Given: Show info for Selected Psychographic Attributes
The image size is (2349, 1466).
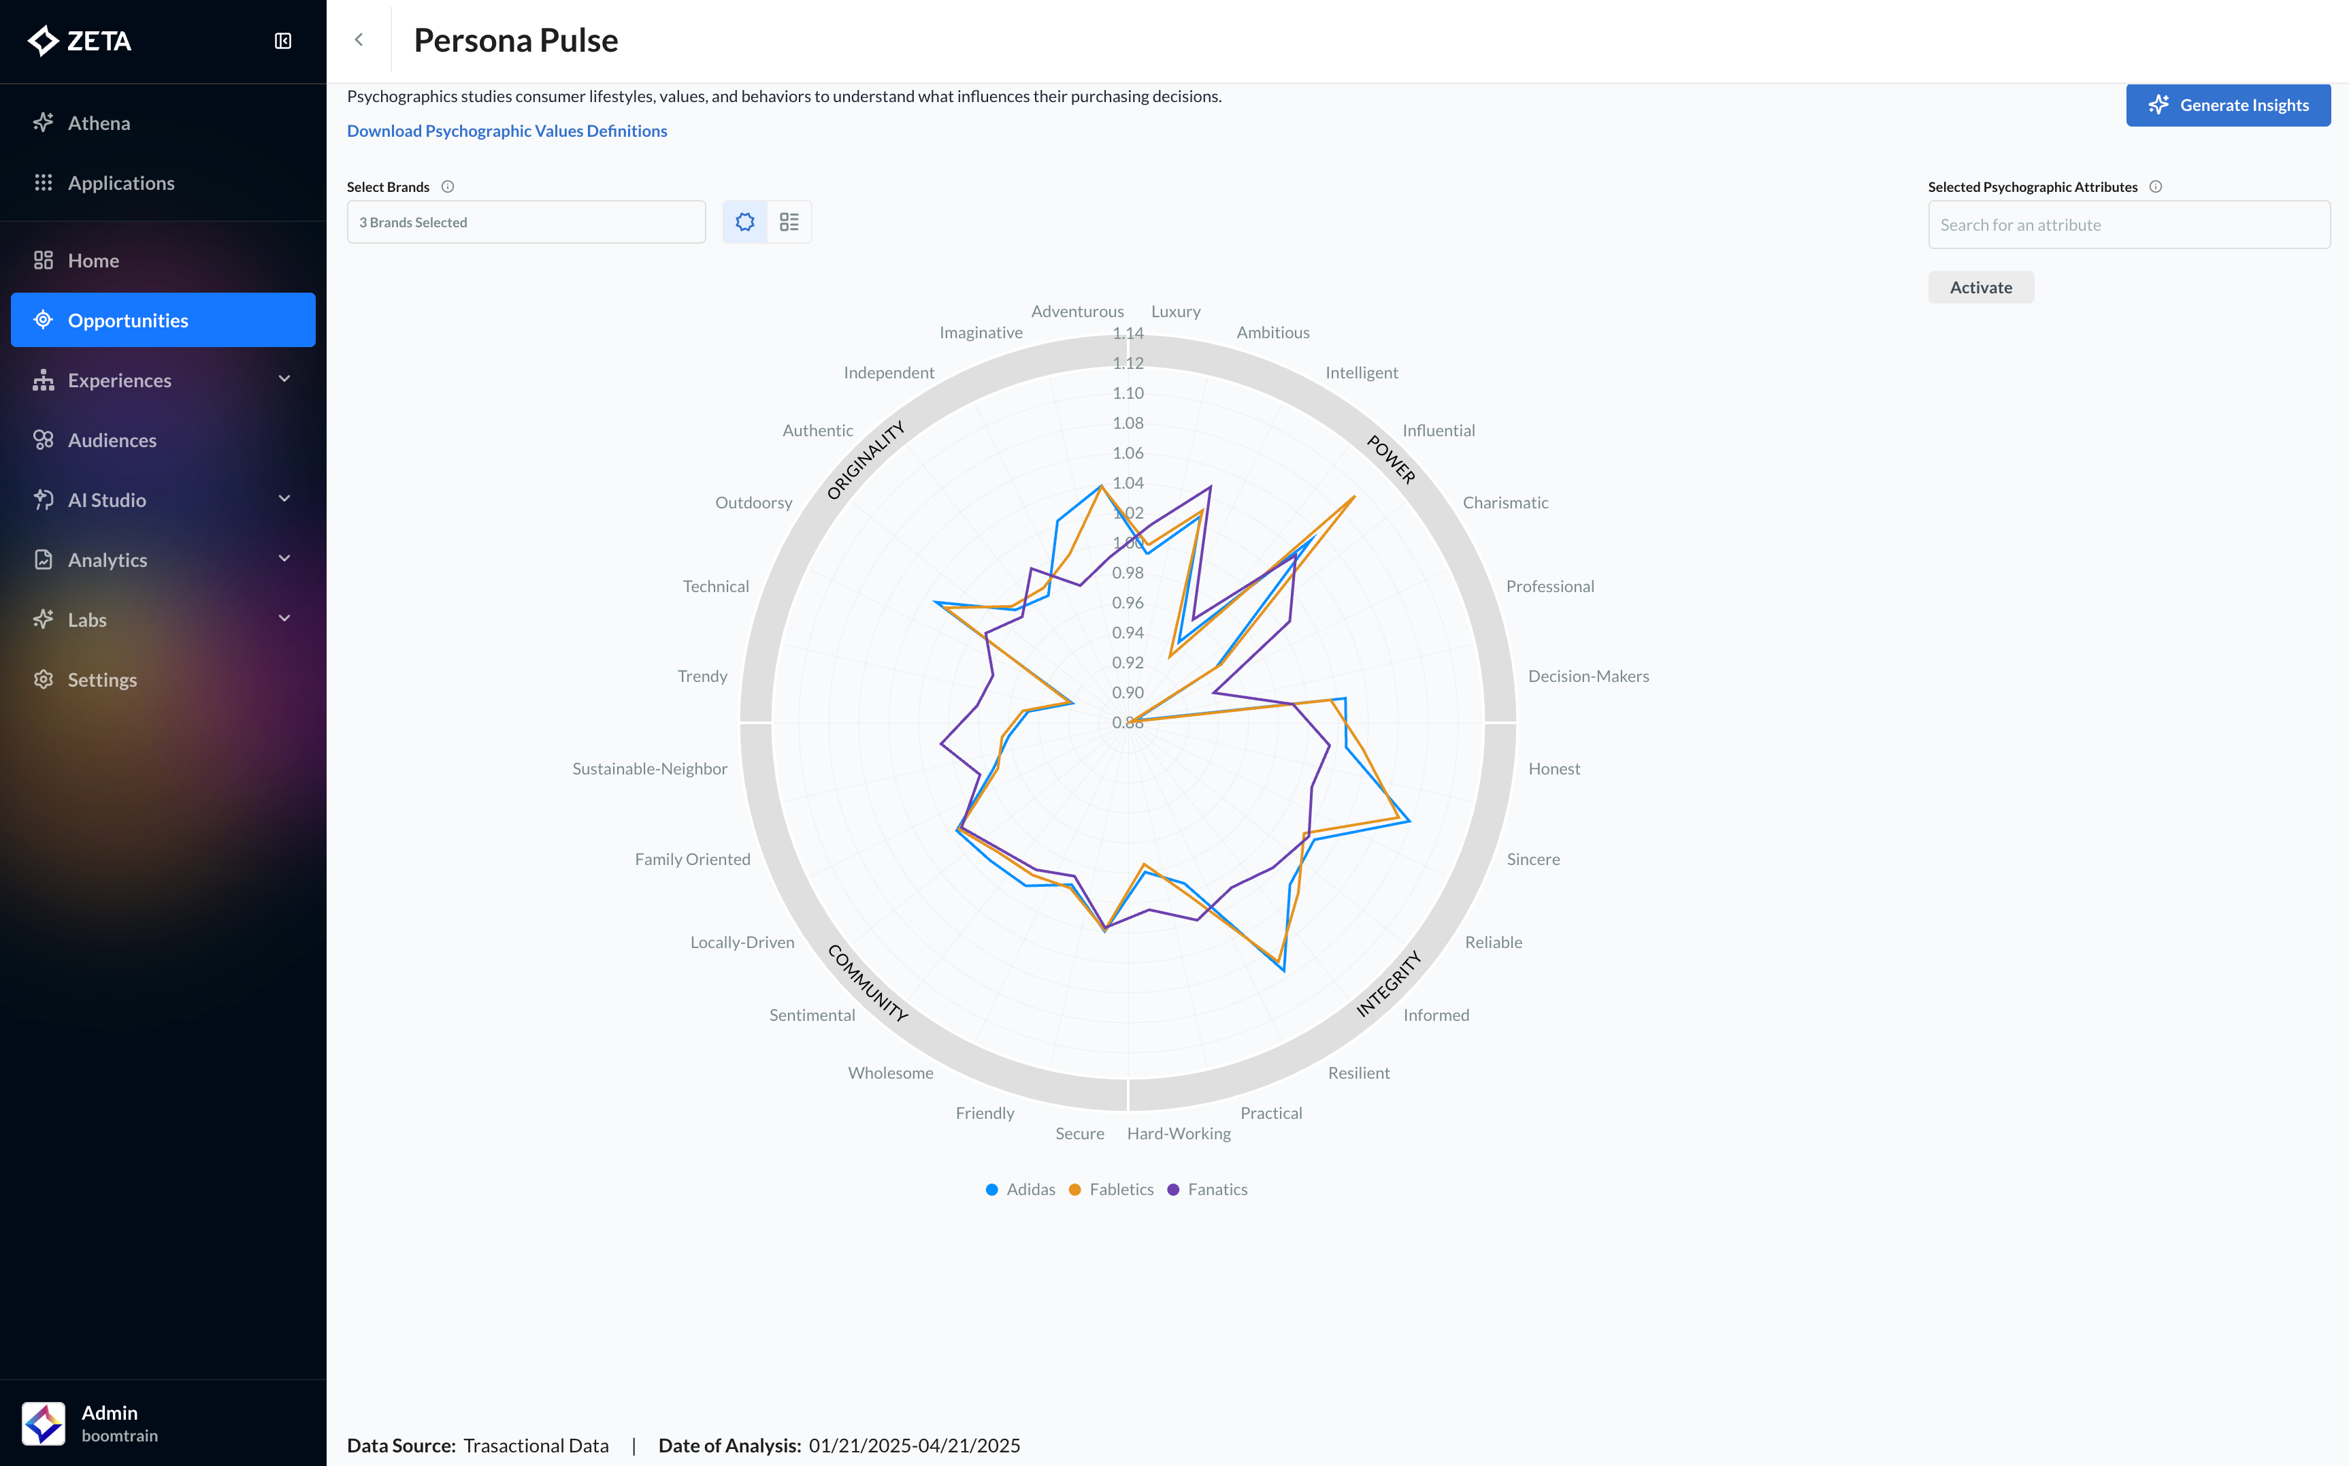Looking at the screenshot, I should click(2156, 187).
